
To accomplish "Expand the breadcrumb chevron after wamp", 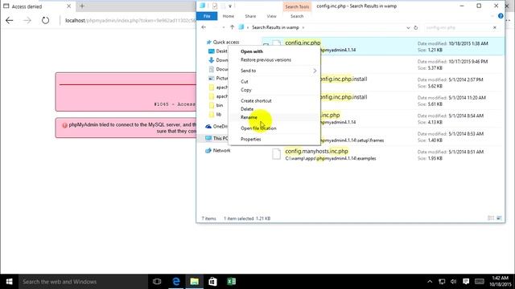I will point(303,27).
